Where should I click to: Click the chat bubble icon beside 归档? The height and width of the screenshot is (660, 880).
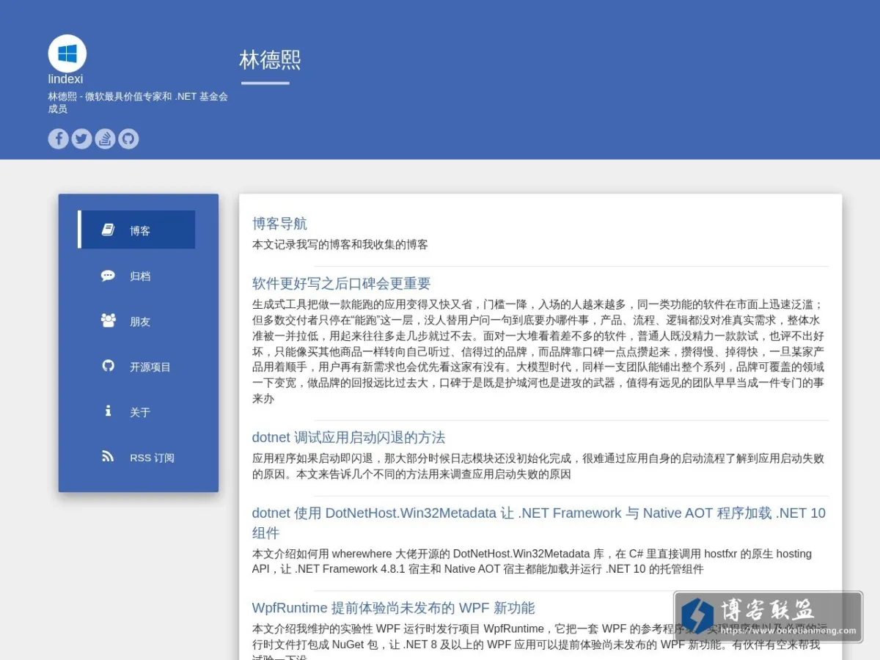pyautogui.click(x=108, y=276)
